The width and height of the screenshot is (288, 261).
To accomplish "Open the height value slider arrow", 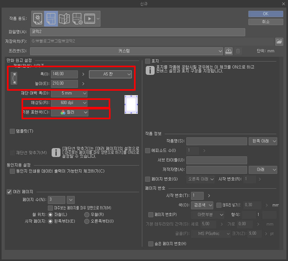I will click(83, 84).
